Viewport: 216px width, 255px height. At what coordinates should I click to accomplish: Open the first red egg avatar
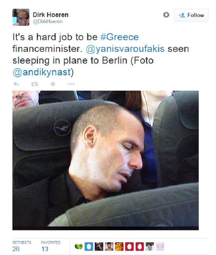click(x=129, y=247)
